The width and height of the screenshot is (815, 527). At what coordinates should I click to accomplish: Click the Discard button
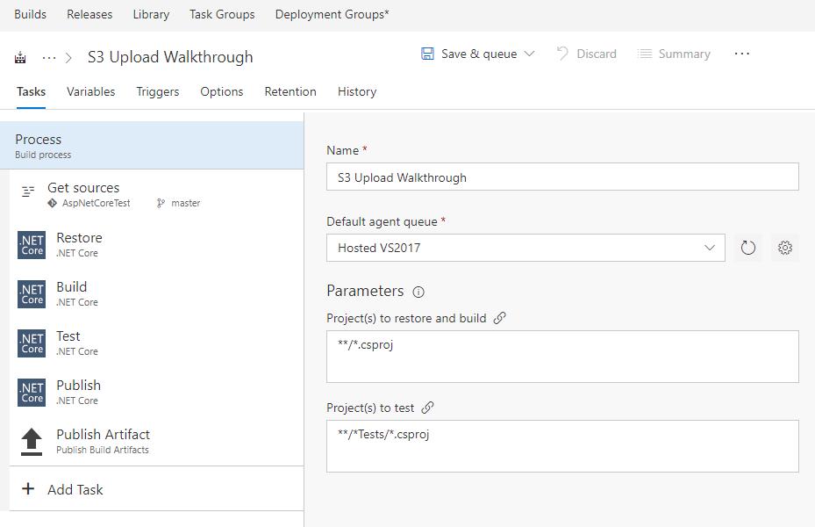586,54
